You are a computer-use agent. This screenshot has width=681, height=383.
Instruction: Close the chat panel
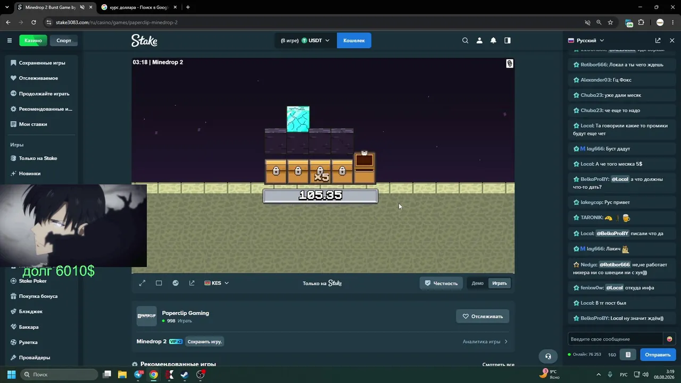[672, 40]
